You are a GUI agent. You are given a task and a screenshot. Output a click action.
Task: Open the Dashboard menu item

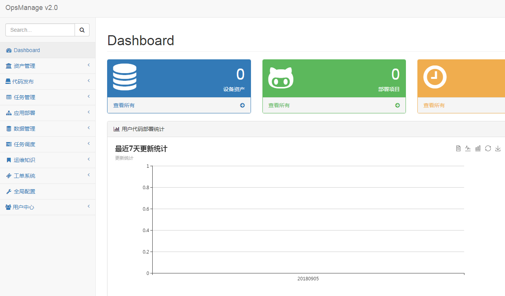tap(47, 50)
